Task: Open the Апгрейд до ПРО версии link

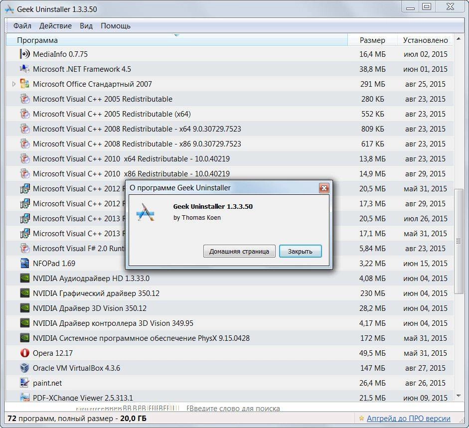Action: coord(409,419)
